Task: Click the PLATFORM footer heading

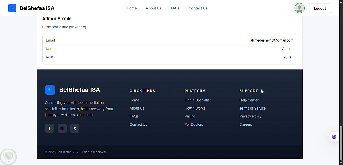Action: pos(195,91)
